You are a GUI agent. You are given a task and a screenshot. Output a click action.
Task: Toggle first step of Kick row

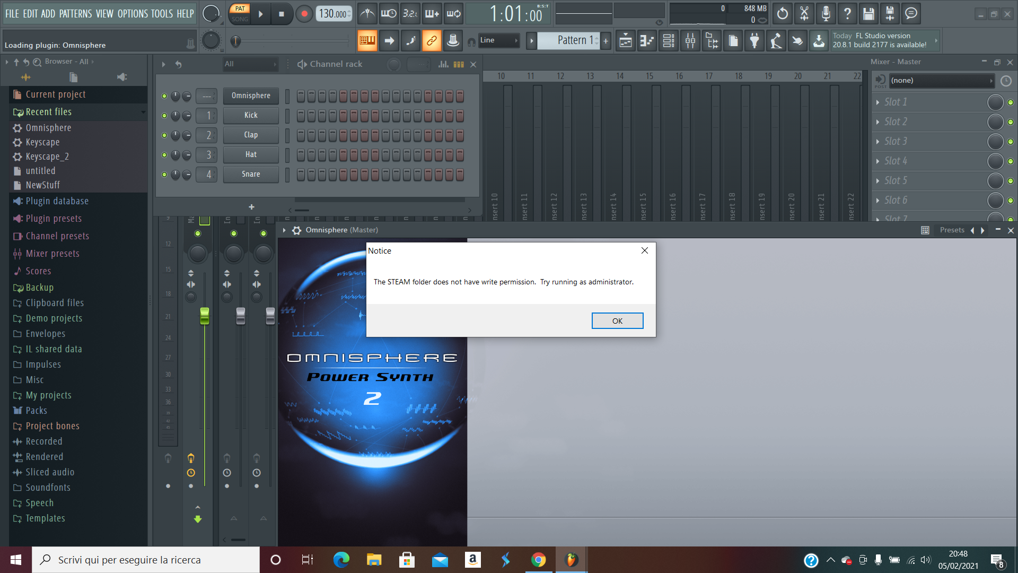[301, 115]
